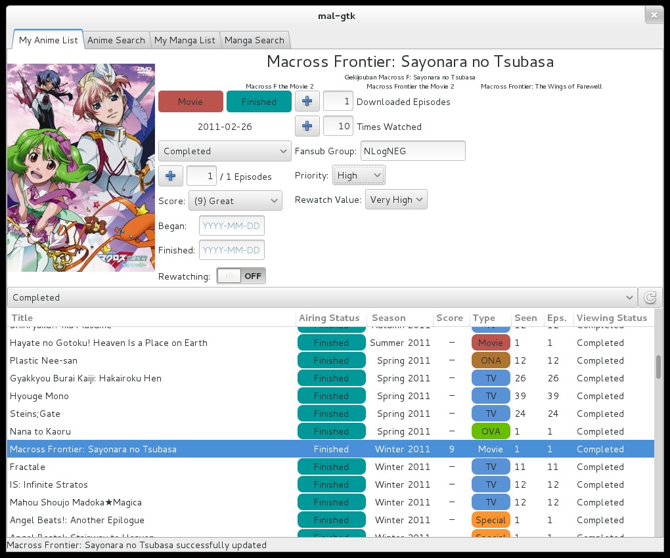This screenshot has width=670, height=558.
Task: Click the Times Watched number field
Action: click(338, 127)
